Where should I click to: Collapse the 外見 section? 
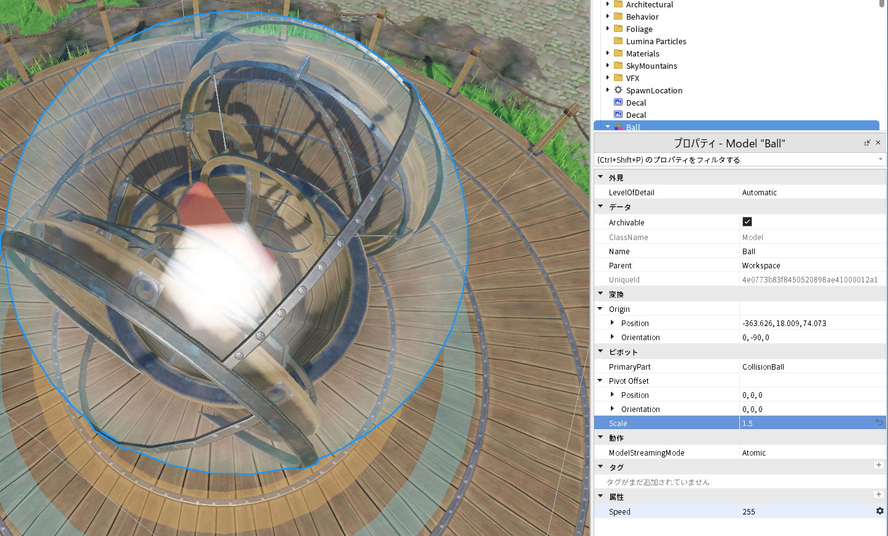tap(600, 177)
